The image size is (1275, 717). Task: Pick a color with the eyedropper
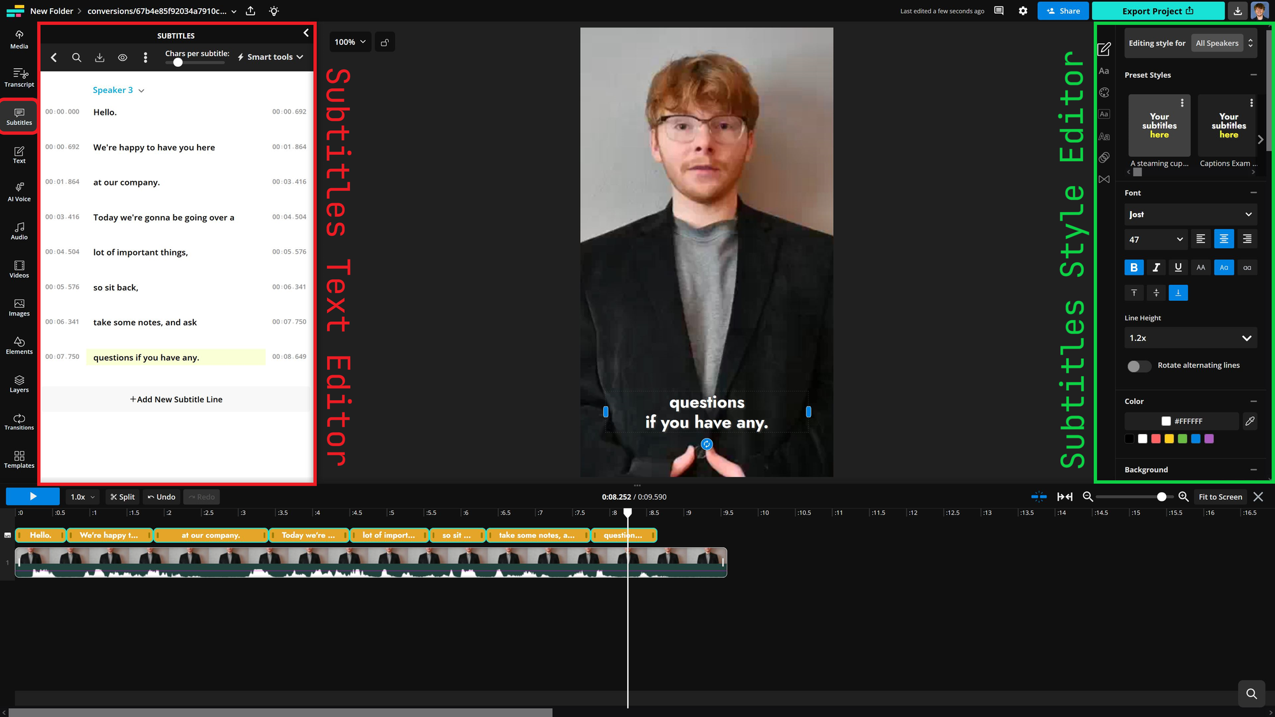(1249, 421)
